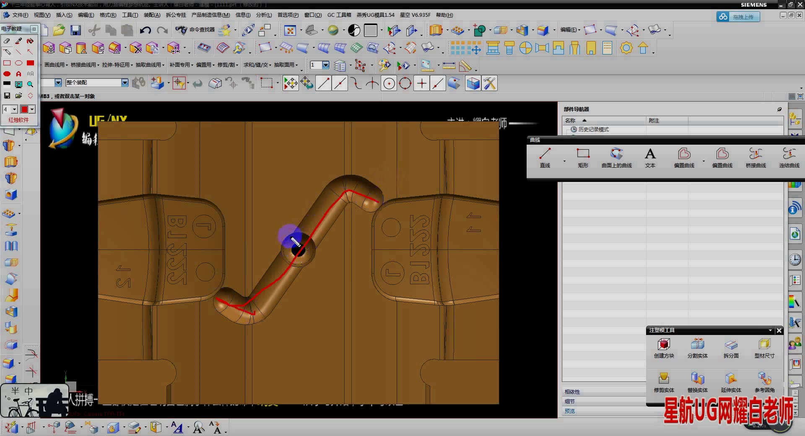Open the 插入(S) menu
The height and width of the screenshot is (436, 805).
point(64,15)
